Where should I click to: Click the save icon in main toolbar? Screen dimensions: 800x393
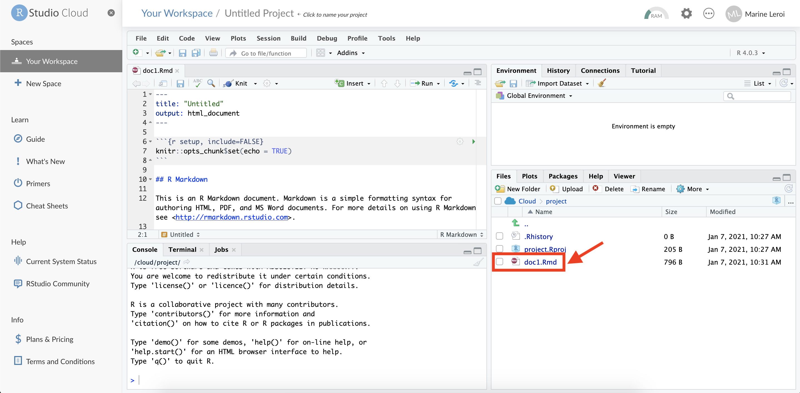click(182, 53)
